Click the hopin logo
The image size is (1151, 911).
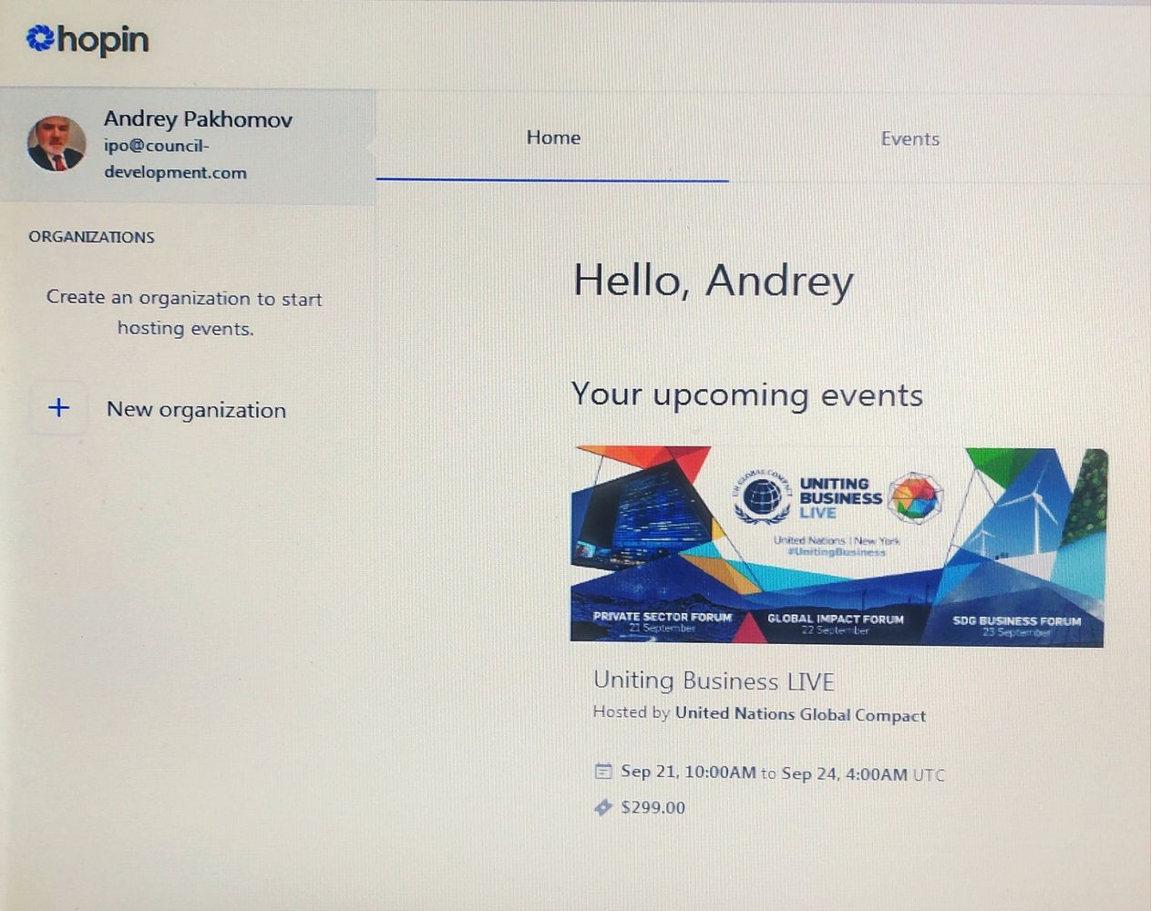(x=87, y=39)
